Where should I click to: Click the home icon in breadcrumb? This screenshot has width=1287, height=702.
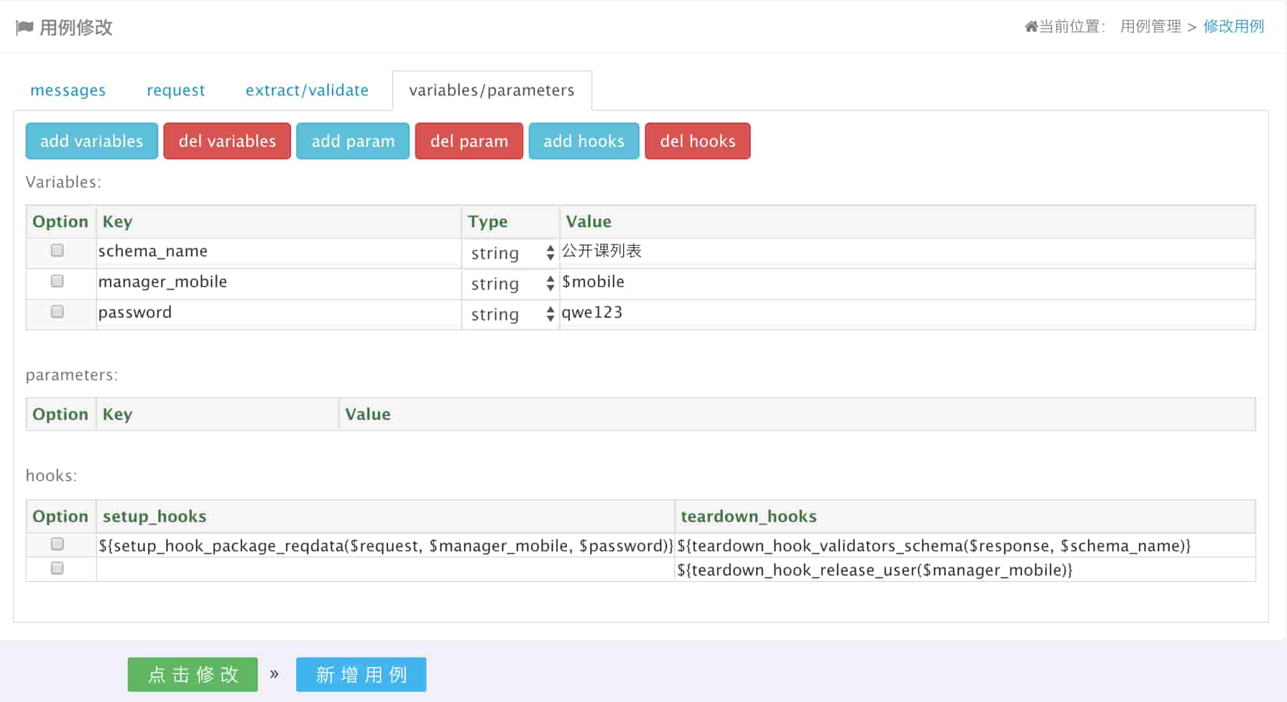tap(1031, 27)
